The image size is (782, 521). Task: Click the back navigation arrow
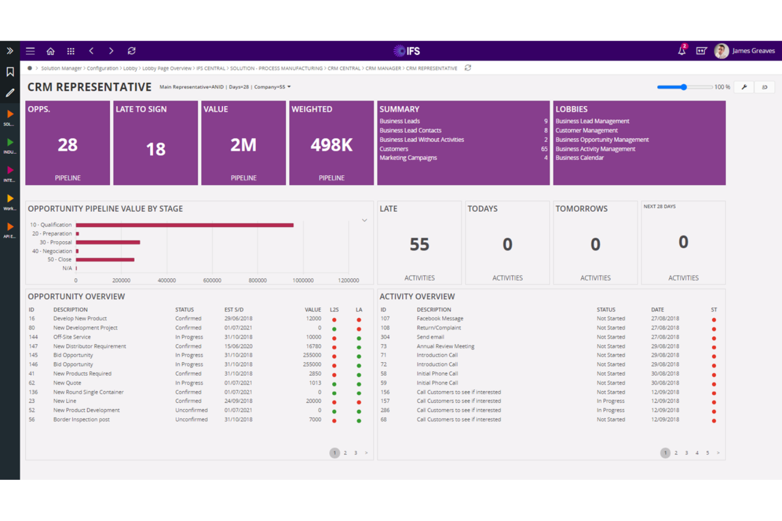click(91, 51)
